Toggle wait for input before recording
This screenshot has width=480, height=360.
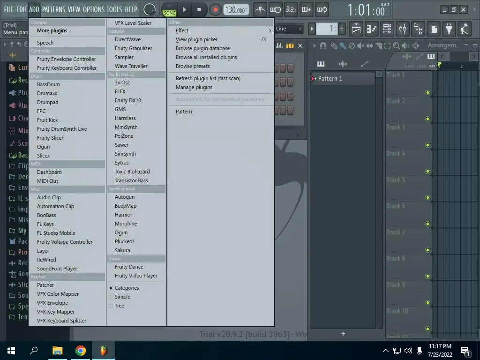point(275,10)
